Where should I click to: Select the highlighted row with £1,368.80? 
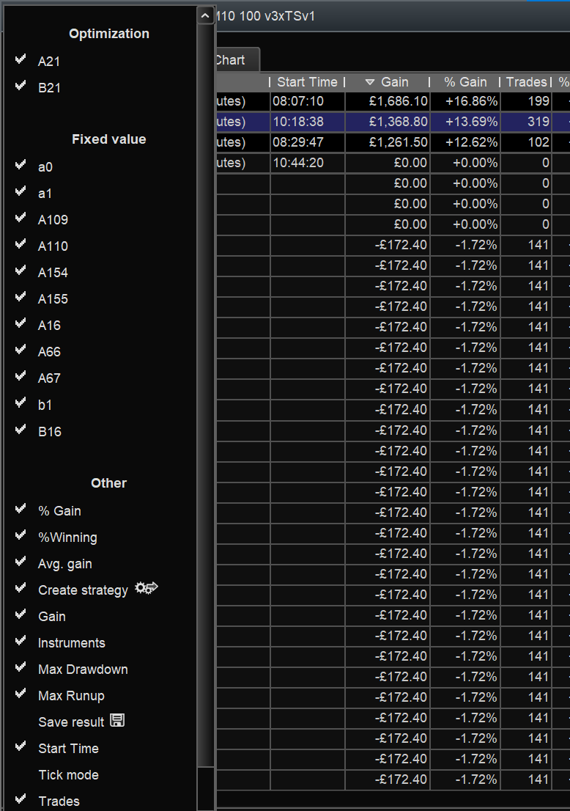(x=393, y=122)
